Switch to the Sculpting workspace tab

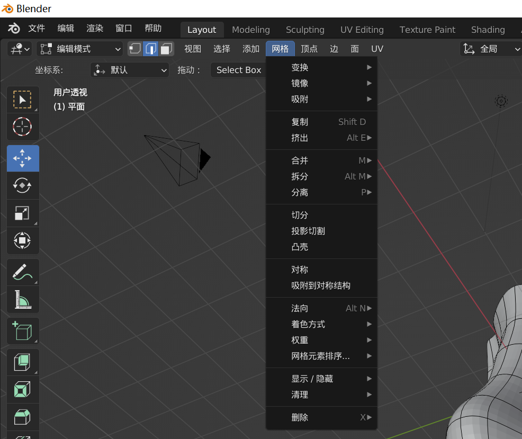tap(305, 30)
